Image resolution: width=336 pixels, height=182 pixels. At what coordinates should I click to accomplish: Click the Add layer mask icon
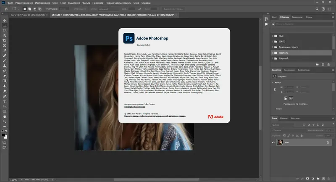[x=307, y=179]
